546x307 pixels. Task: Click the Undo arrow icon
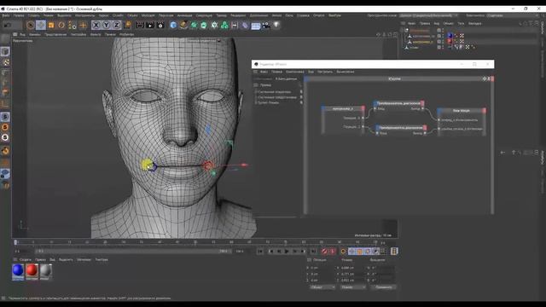coord(8,25)
